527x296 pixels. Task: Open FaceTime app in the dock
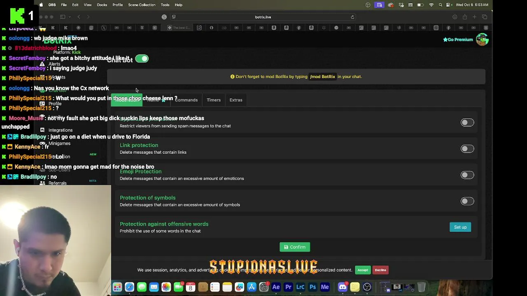(178, 287)
